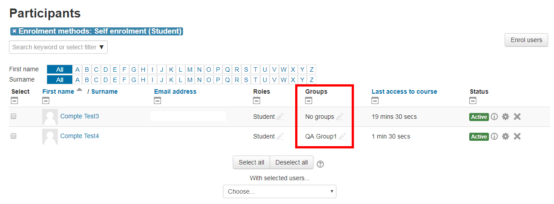Collapse the Groups column
The image size is (554, 204).
click(x=309, y=100)
